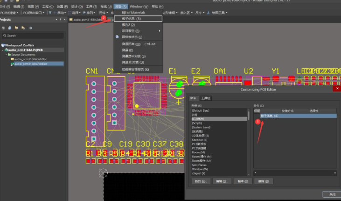Click 删除 (D) button in dialog

(x=264, y=181)
